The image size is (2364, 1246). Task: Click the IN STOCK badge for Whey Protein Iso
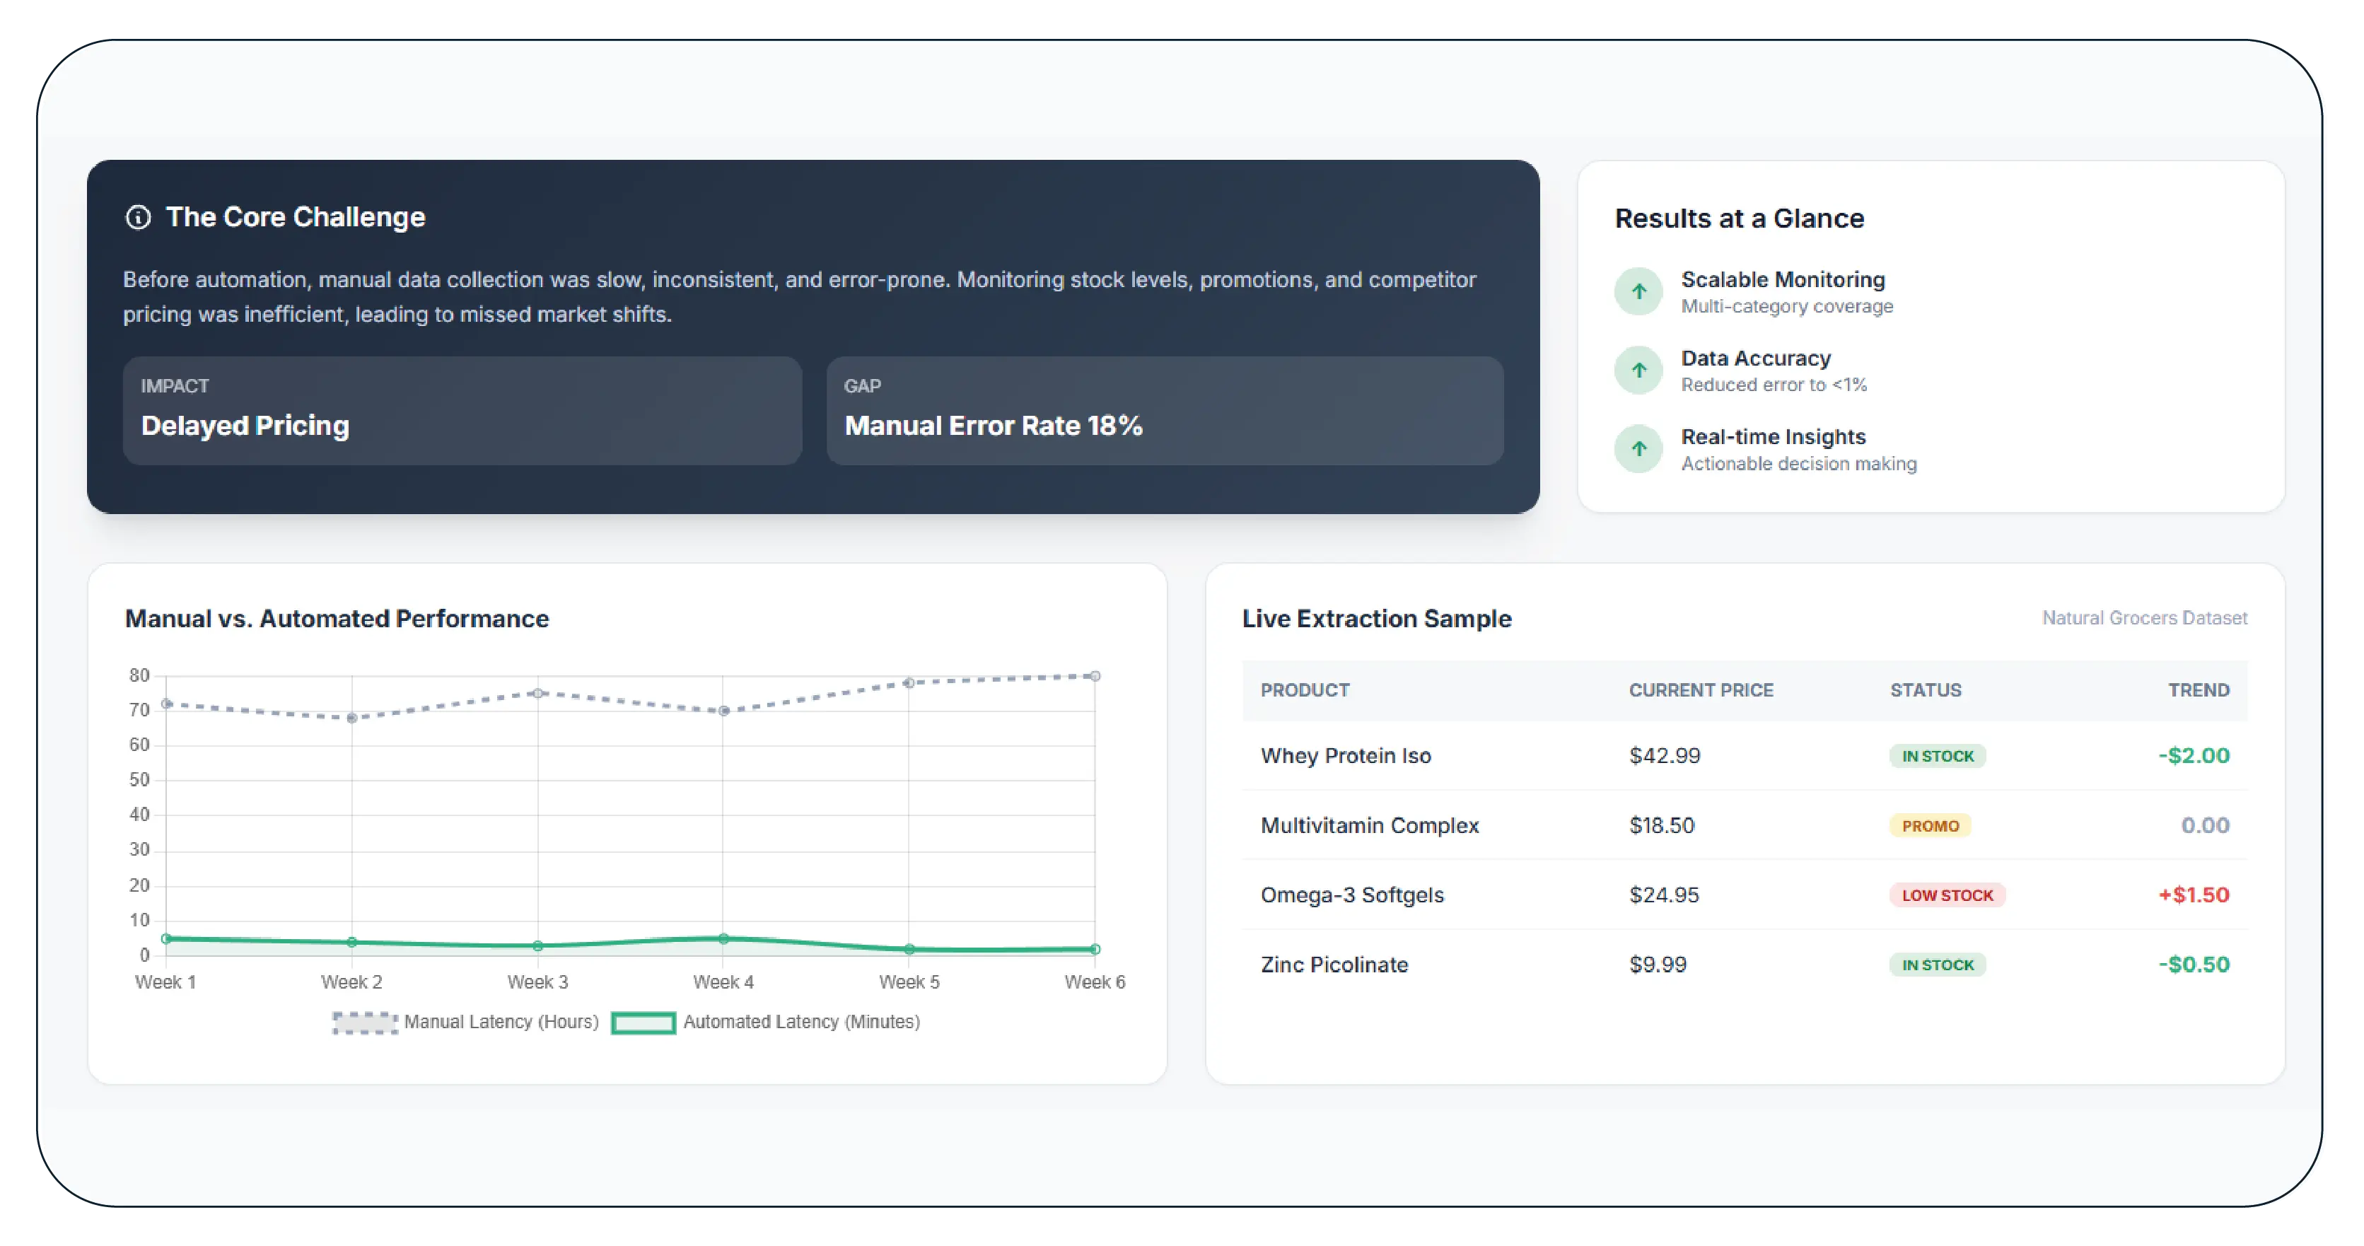[x=1938, y=756]
